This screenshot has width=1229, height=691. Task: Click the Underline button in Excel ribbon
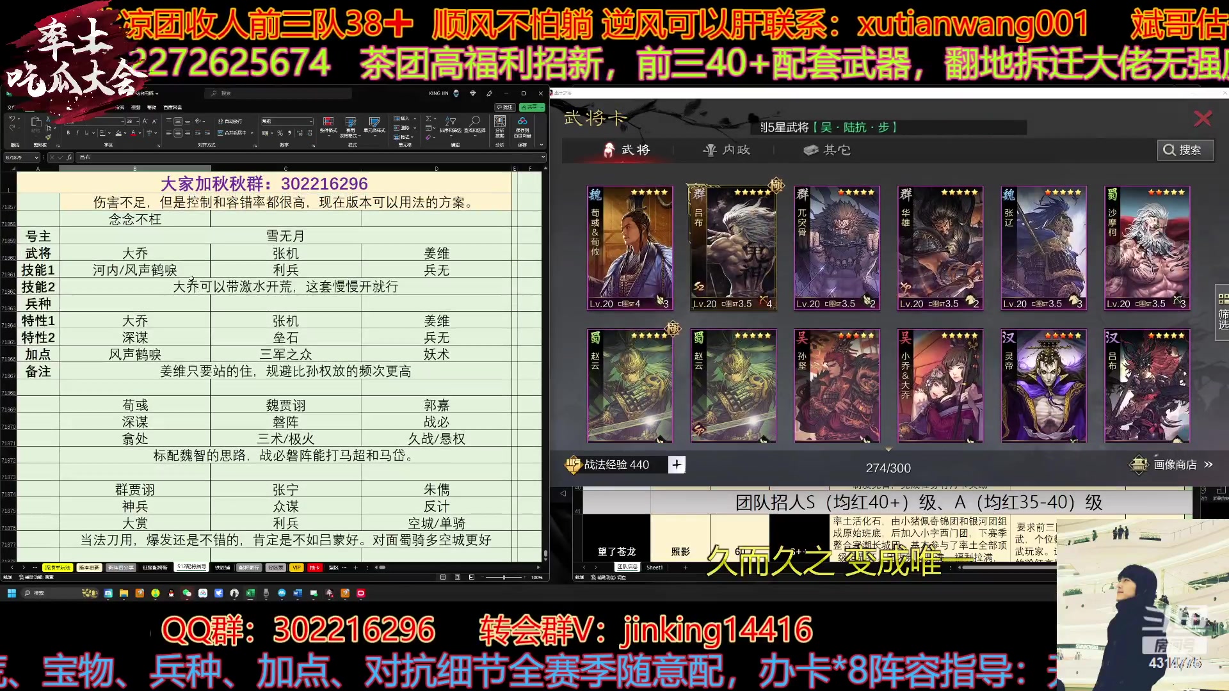[x=86, y=132]
